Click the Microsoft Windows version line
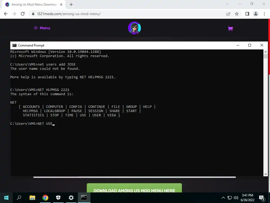The width and height of the screenshot is (270, 203). pyautogui.click(x=56, y=52)
